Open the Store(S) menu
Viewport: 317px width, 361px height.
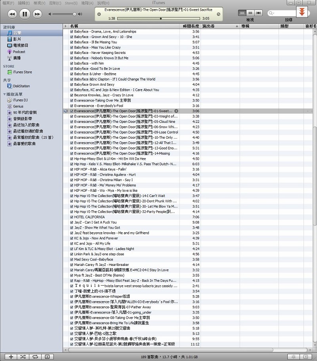click(71, 3)
